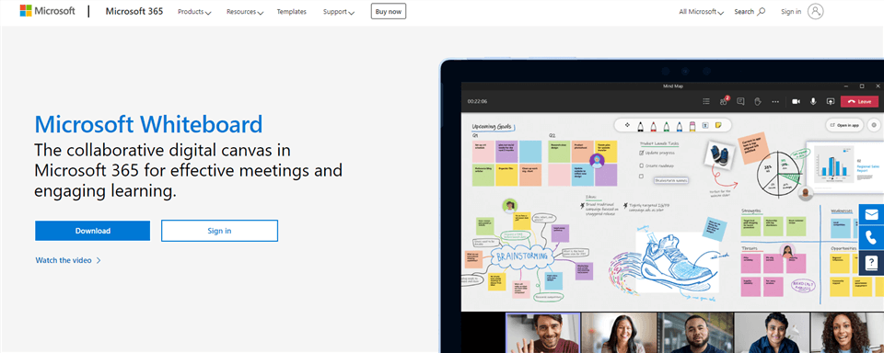The height and width of the screenshot is (353, 884).
Task: Click the Sign in link in header
Action: click(791, 11)
